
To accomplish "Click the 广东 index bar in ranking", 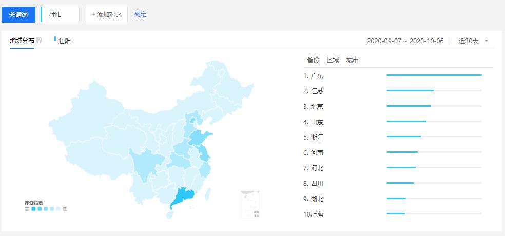I will coord(434,75).
